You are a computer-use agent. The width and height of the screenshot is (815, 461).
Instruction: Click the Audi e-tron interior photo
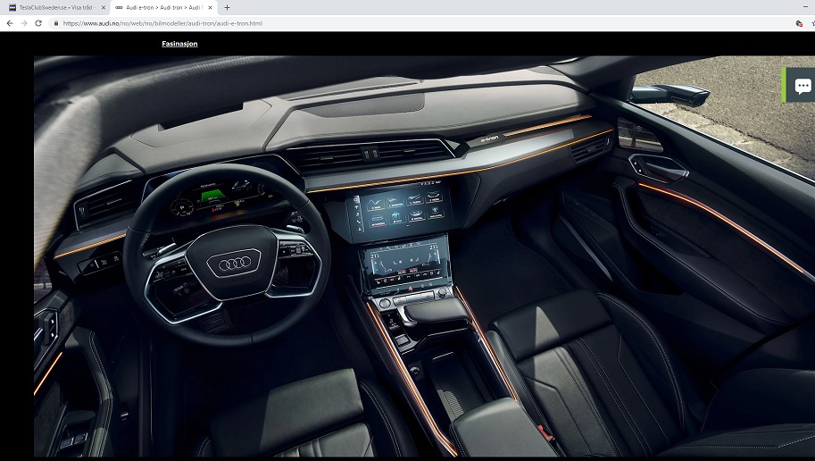424,256
